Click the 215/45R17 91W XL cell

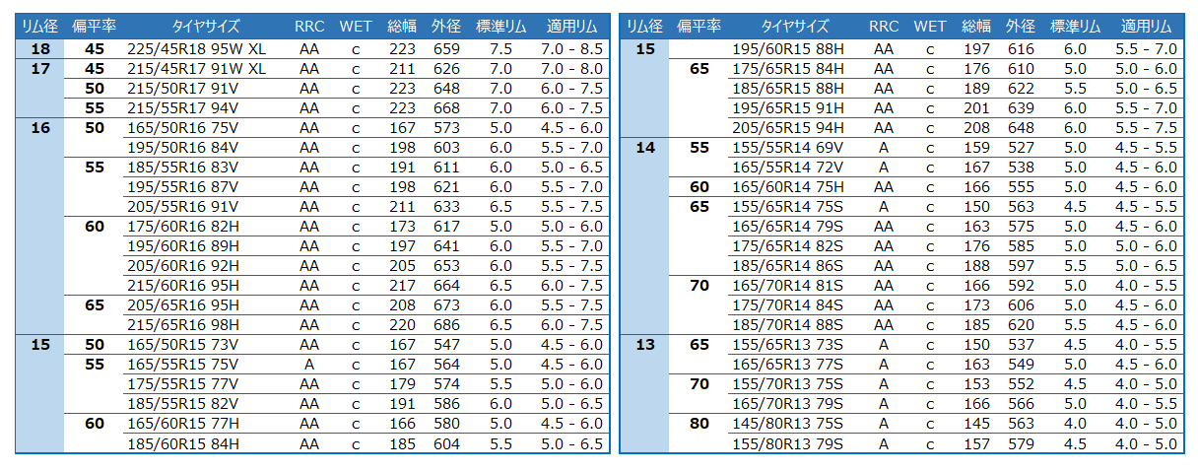(x=197, y=68)
